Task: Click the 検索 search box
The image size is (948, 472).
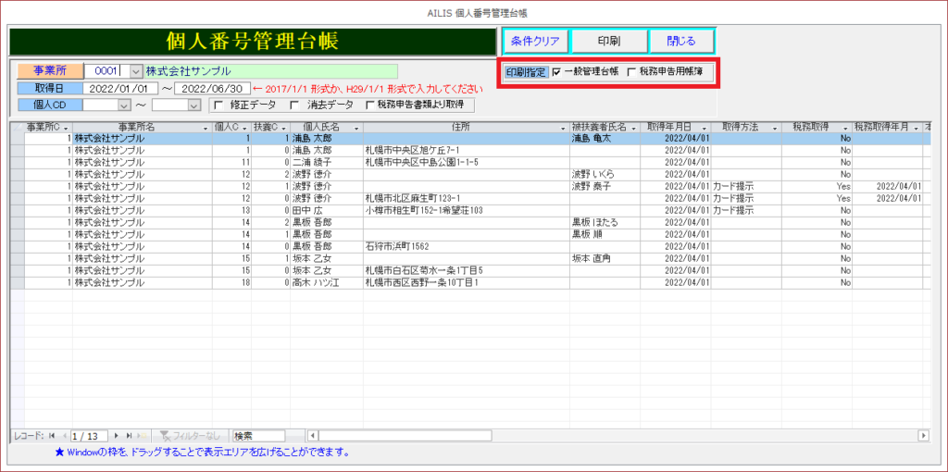Action: (258, 435)
